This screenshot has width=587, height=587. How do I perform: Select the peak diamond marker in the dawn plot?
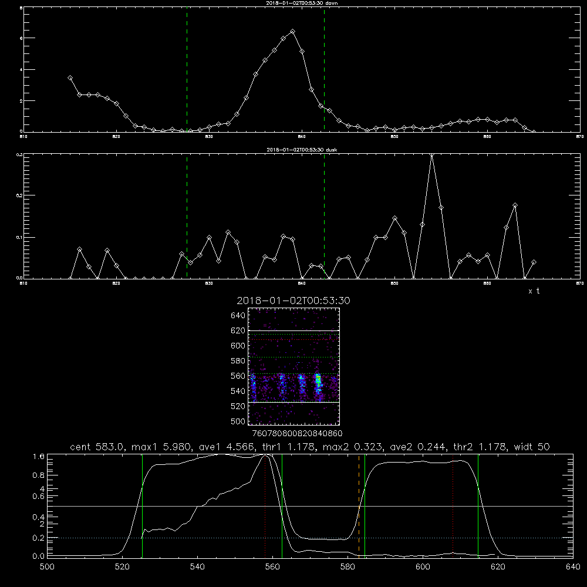[x=293, y=32]
